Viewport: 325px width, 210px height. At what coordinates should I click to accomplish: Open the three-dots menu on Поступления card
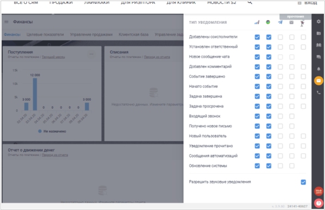(x=92, y=54)
